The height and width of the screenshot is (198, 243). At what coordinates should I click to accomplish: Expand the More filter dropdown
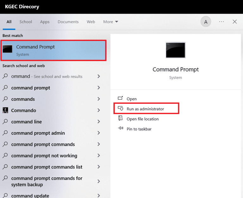pyautogui.click(x=110, y=22)
